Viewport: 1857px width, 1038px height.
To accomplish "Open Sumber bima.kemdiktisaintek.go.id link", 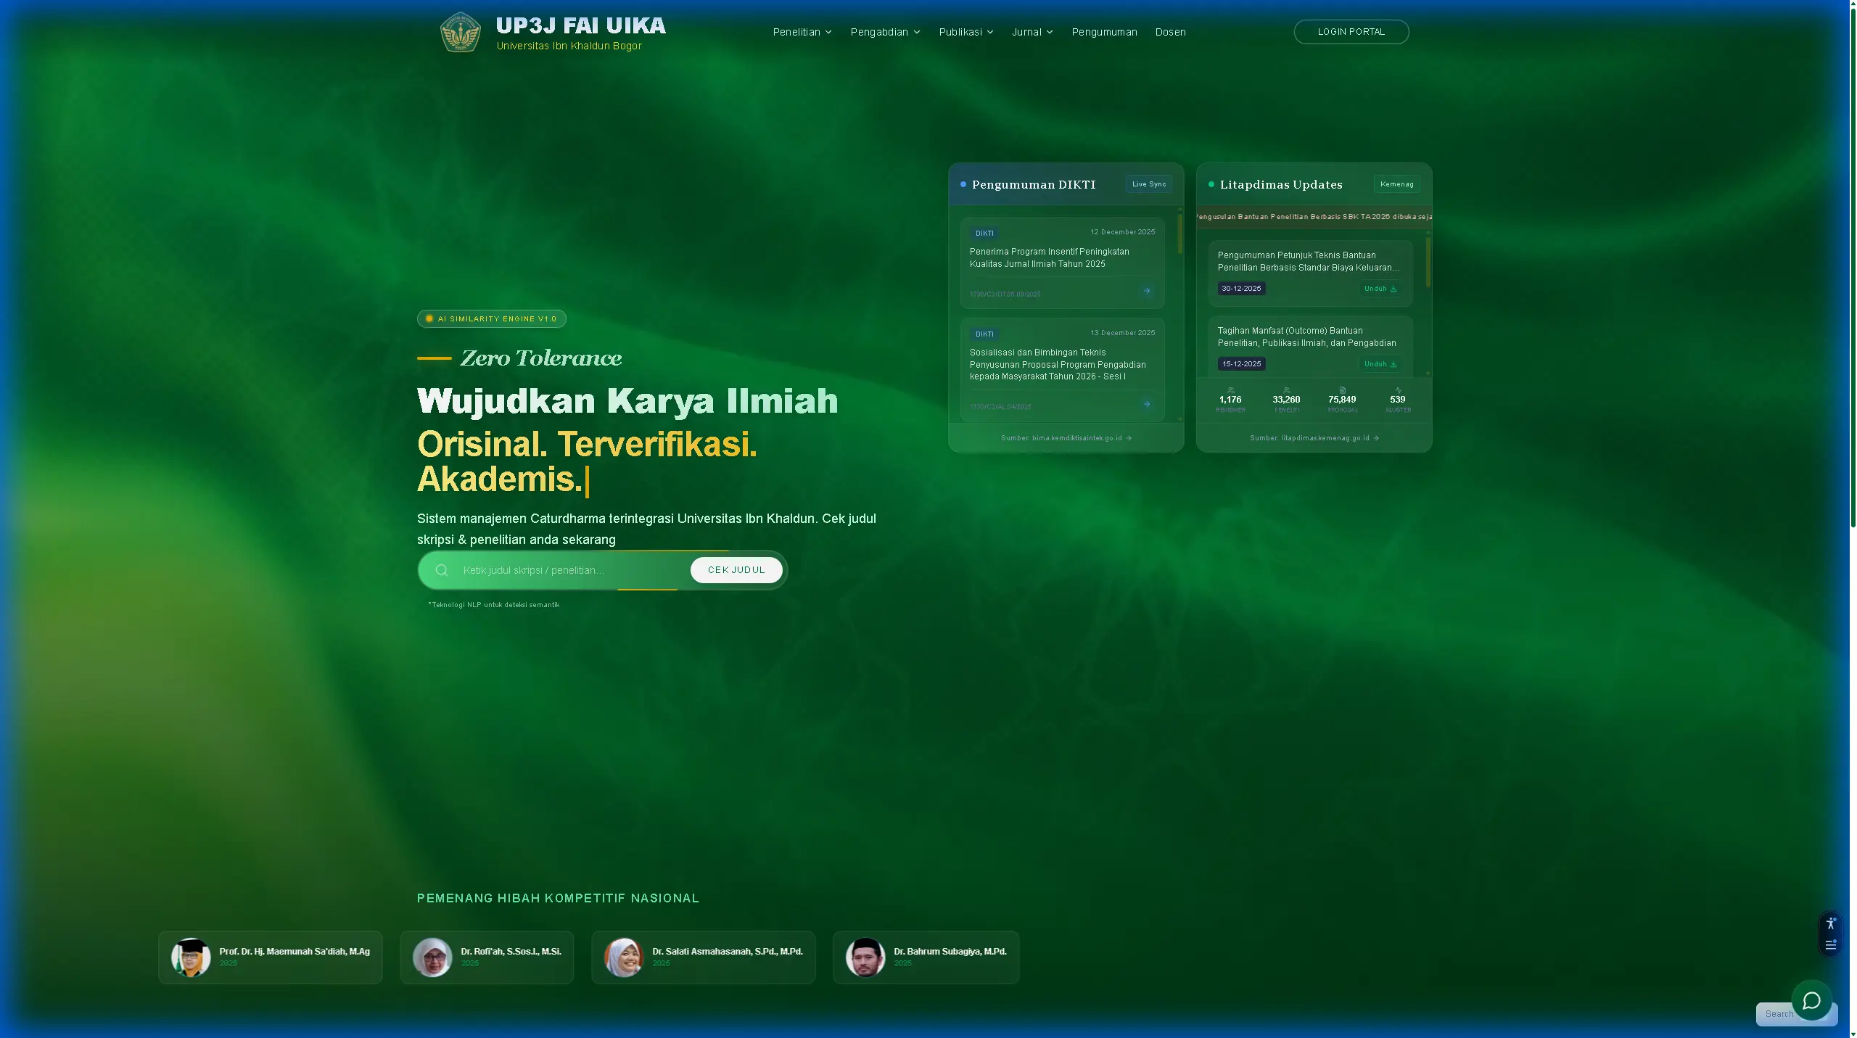I will click(x=1066, y=438).
